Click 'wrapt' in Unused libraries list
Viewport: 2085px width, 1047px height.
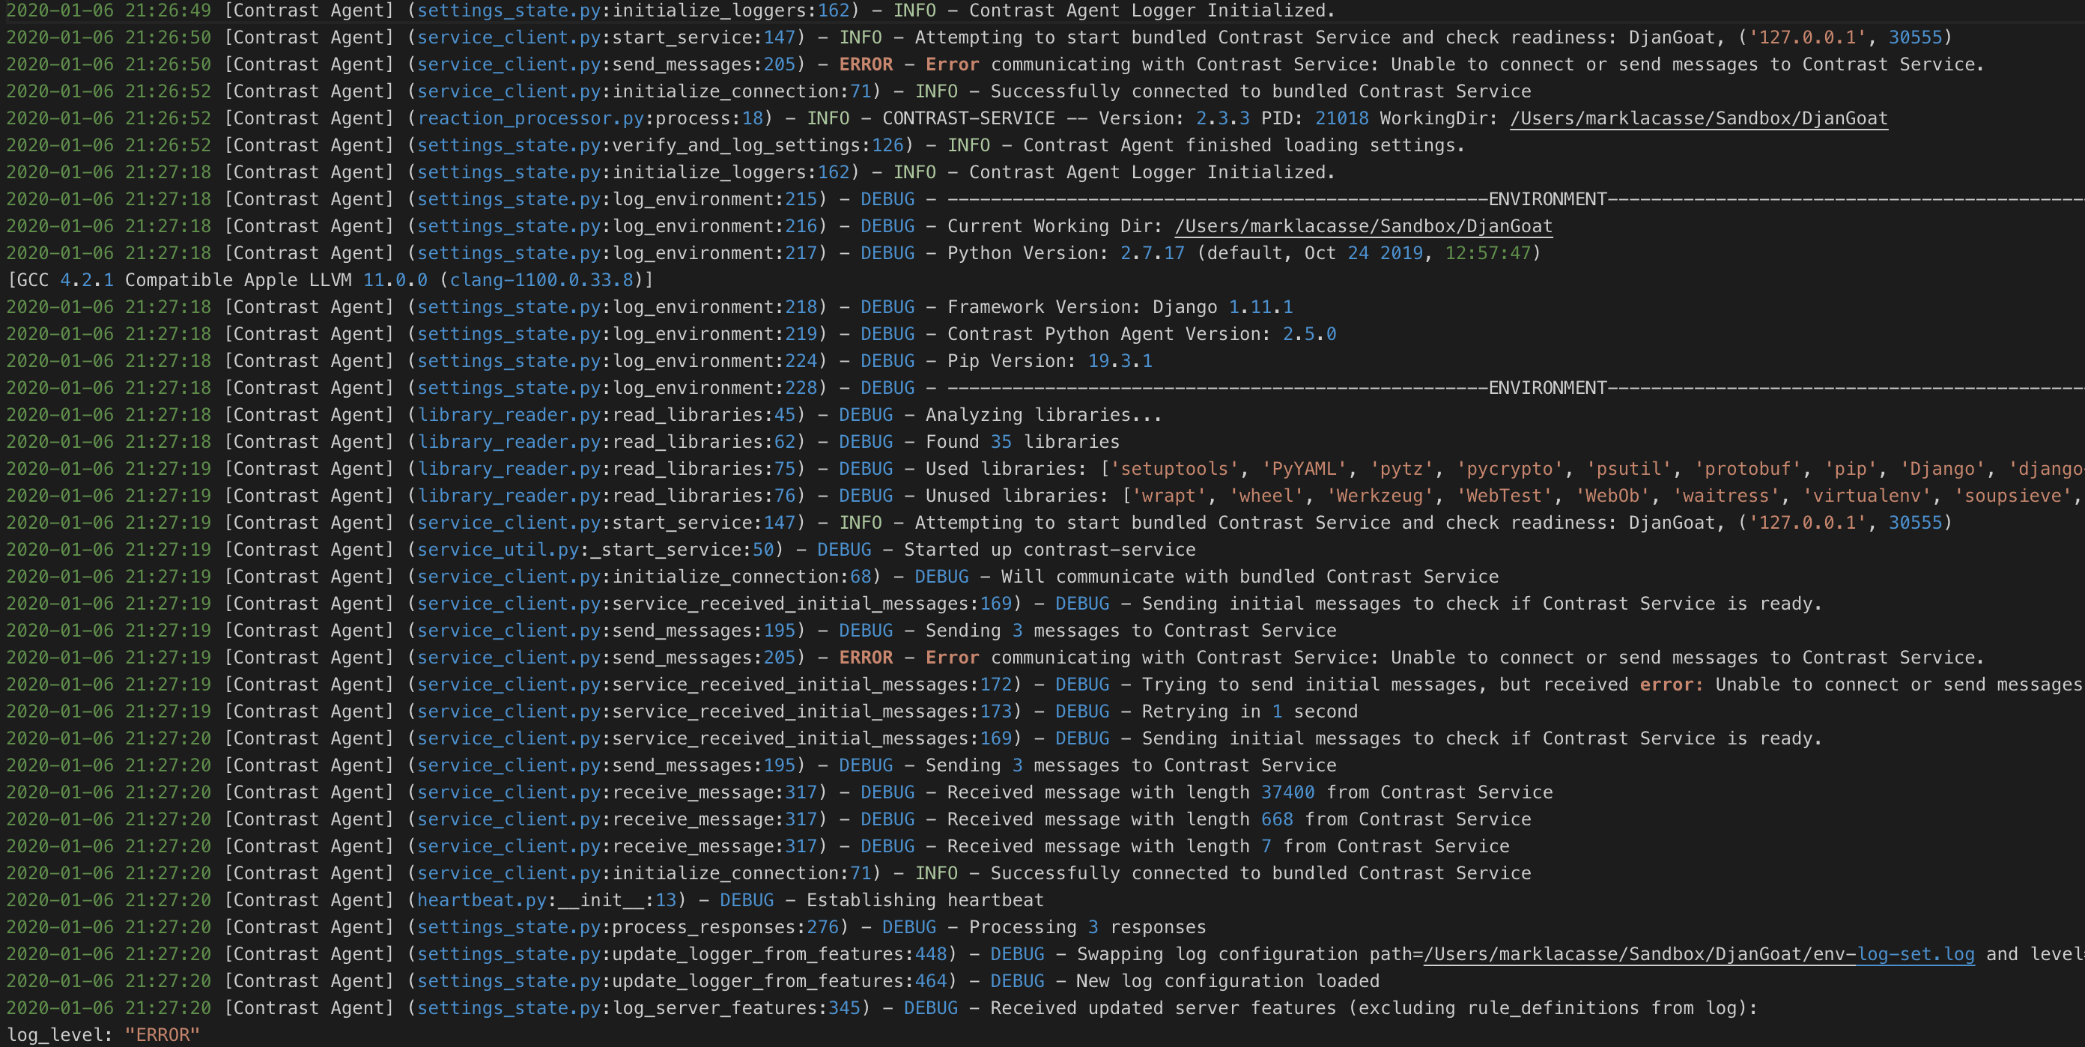(x=1169, y=495)
